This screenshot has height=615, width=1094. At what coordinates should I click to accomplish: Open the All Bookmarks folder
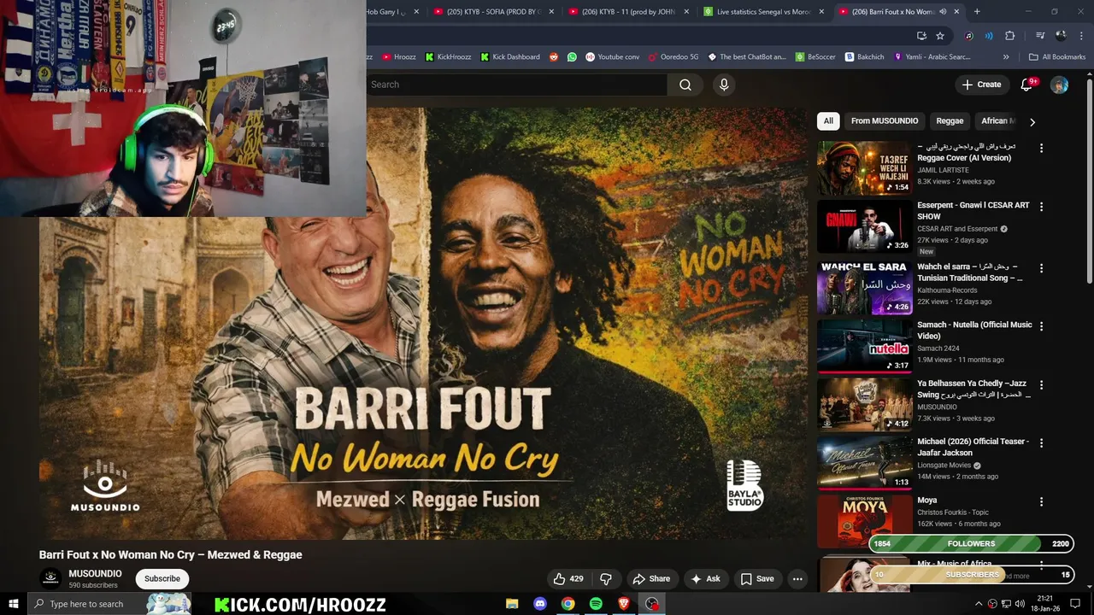point(1057,57)
